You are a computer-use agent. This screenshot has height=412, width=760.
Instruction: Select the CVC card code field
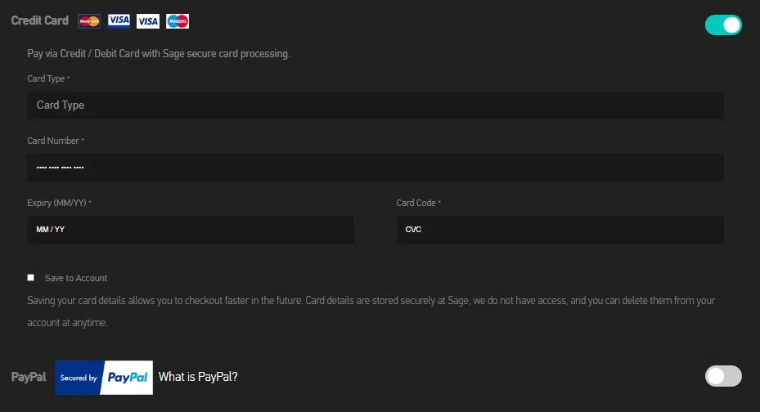coord(560,230)
